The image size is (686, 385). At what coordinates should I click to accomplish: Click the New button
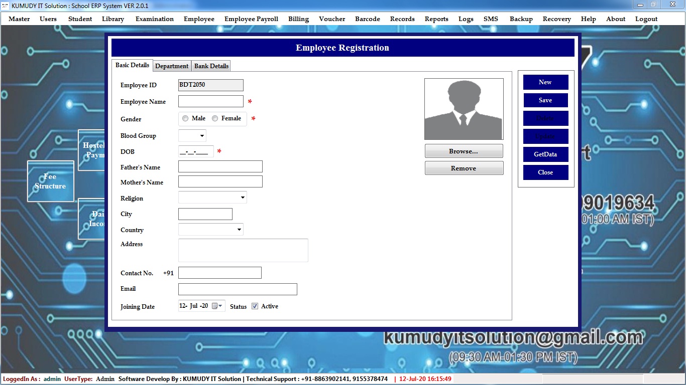545,82
